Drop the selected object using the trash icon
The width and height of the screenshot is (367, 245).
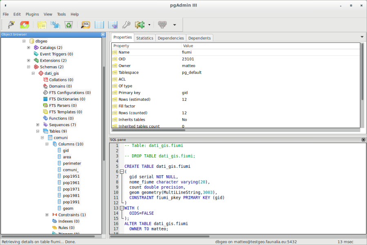click(69, 25)
